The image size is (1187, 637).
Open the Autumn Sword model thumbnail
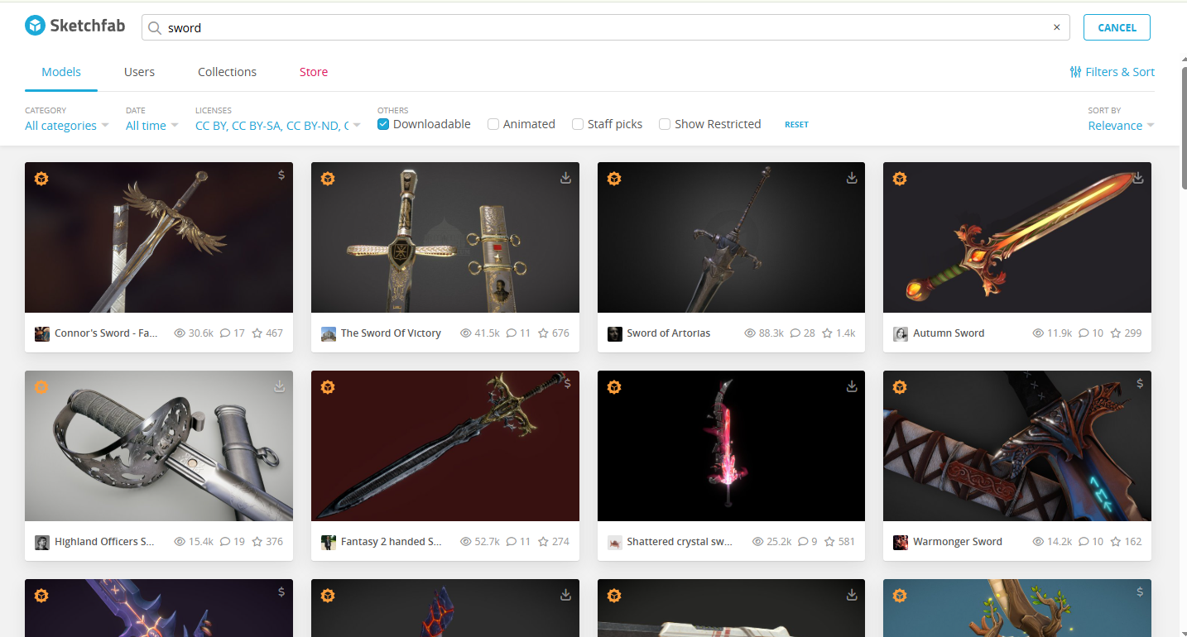coord(1017,237)
